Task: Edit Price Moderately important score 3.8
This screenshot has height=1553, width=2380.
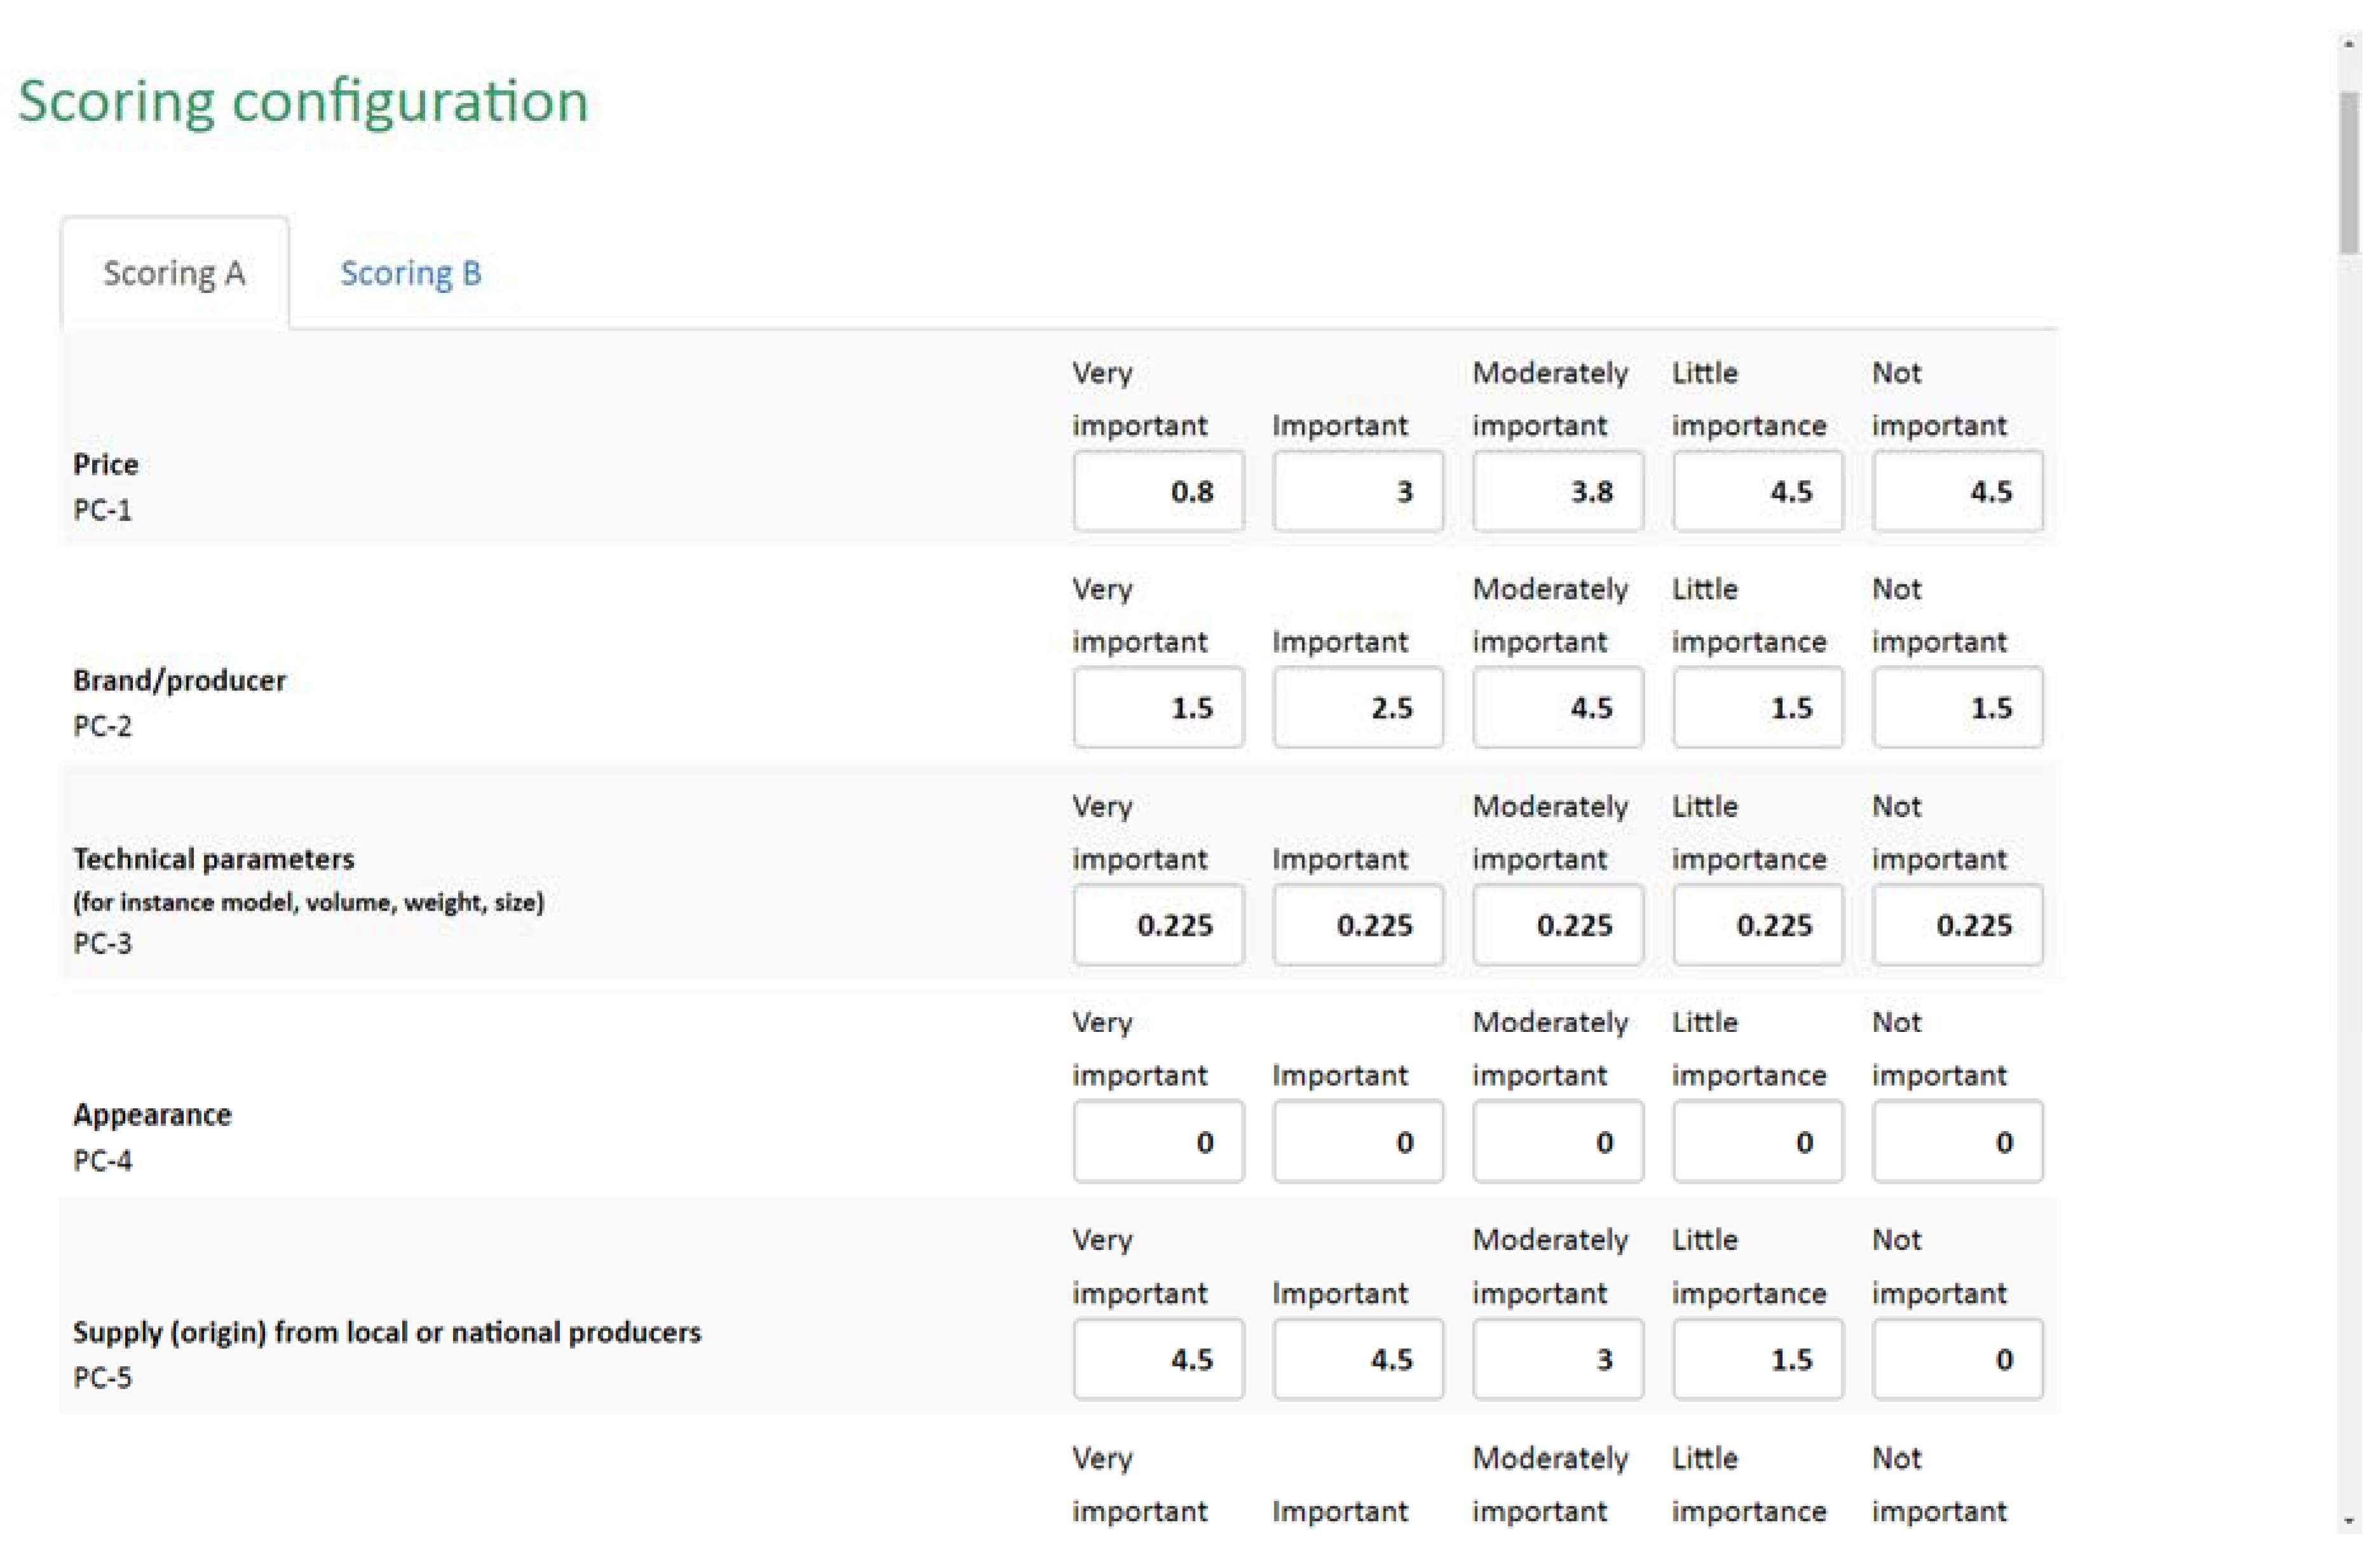Action: [1558, 491]
